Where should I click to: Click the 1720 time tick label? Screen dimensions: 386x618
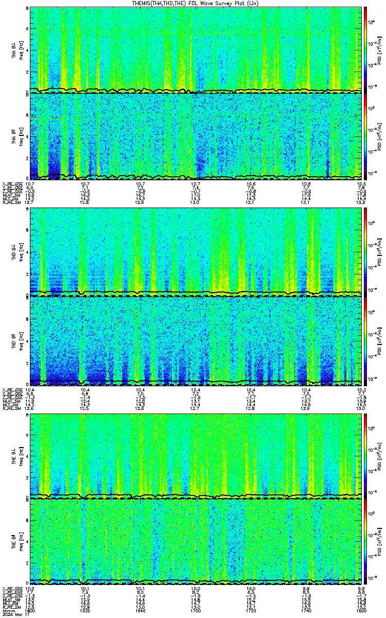[x=251, y=611]
